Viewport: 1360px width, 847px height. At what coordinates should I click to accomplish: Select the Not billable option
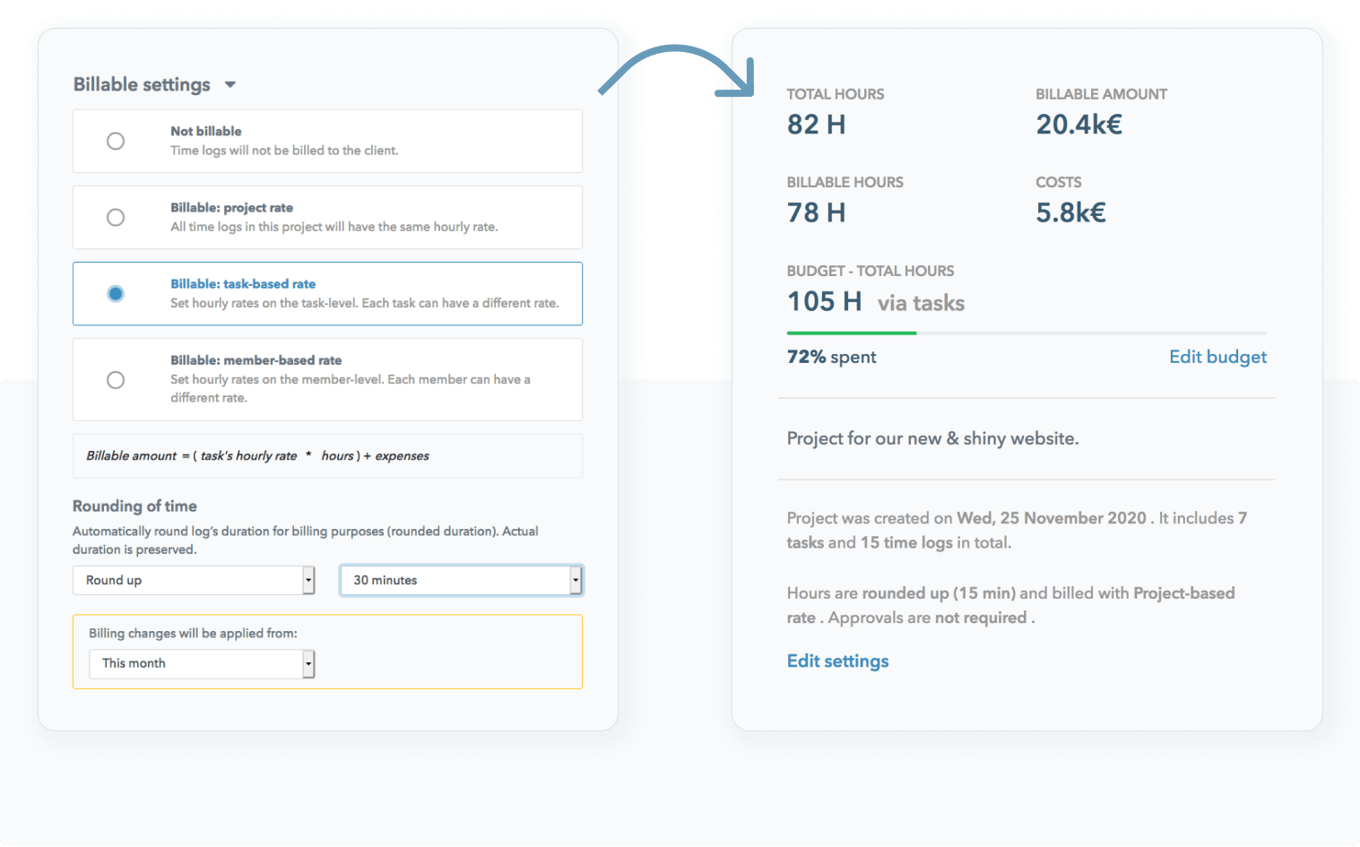(x=115, y=141)
